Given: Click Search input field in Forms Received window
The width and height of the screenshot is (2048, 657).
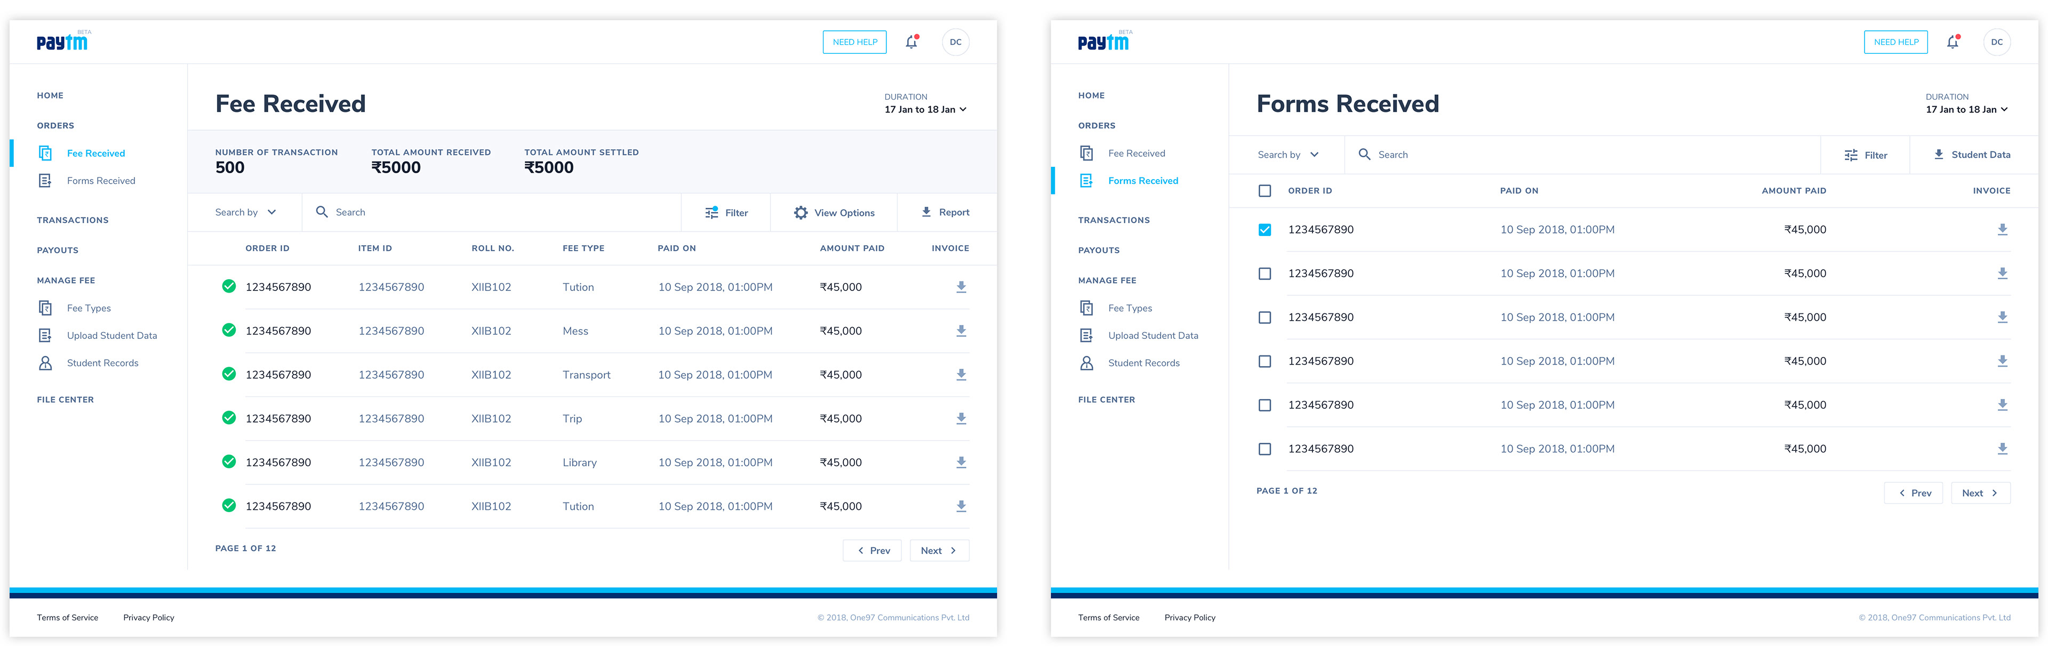Looking at the screenshot, I should click(1582, 154).
